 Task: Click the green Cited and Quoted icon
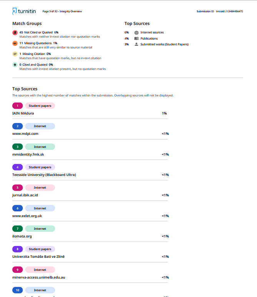coord(15,65)
